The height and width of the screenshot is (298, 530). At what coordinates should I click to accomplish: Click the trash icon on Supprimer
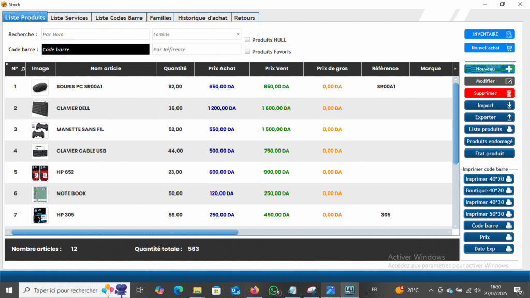pyautogui.click(x=509, y=93)
